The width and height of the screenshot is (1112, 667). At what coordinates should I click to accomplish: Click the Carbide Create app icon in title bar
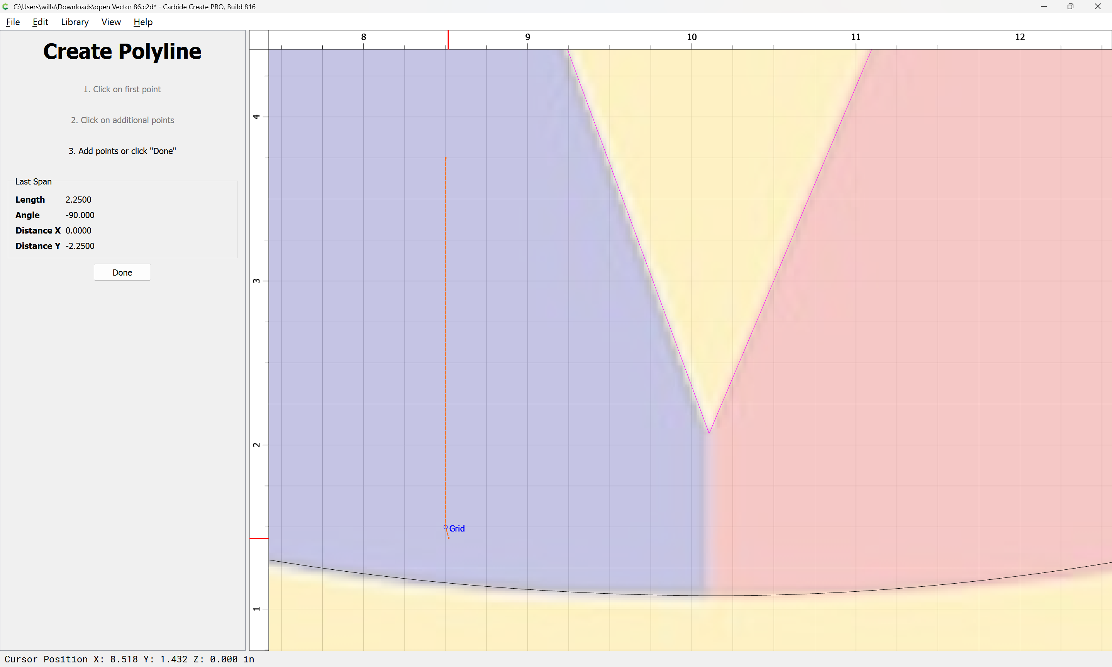pyautogui.click(x=6, y=7)
